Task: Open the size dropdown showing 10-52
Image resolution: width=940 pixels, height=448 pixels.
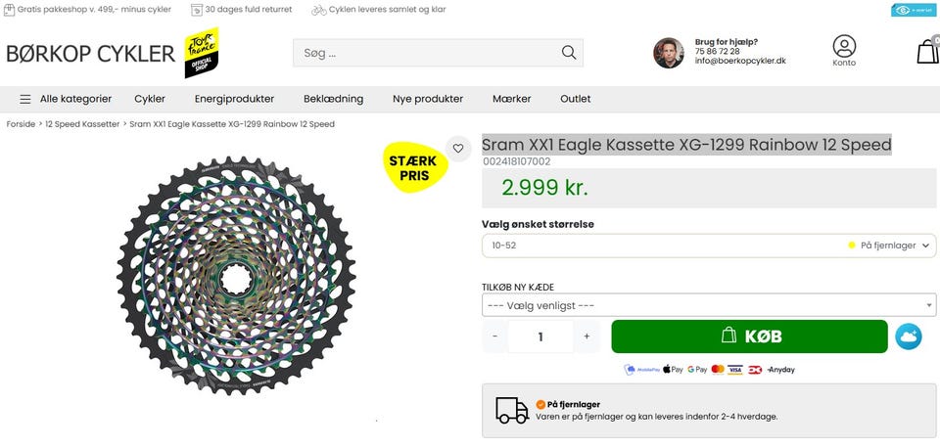Action: click(x=709, y=246)
